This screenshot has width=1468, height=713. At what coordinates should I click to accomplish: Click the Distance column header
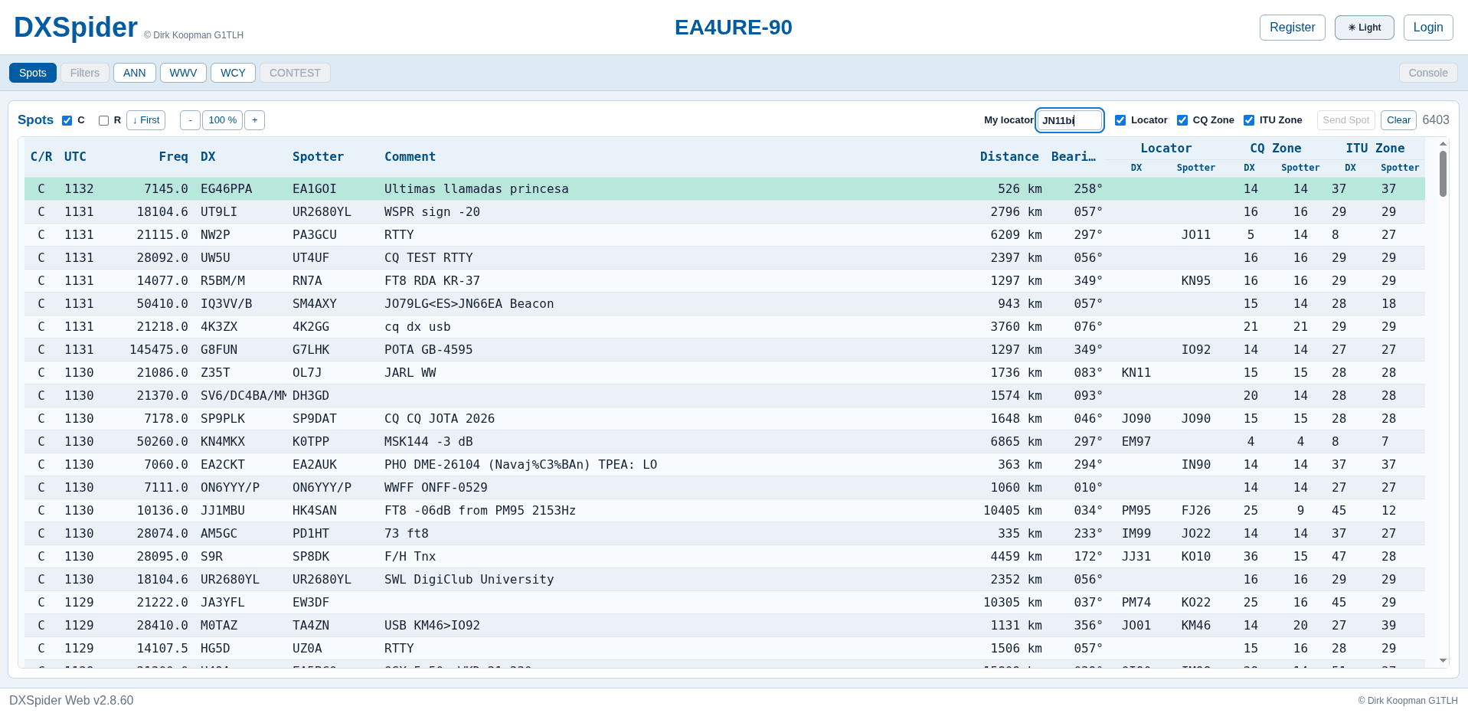tap(1009, 157)
